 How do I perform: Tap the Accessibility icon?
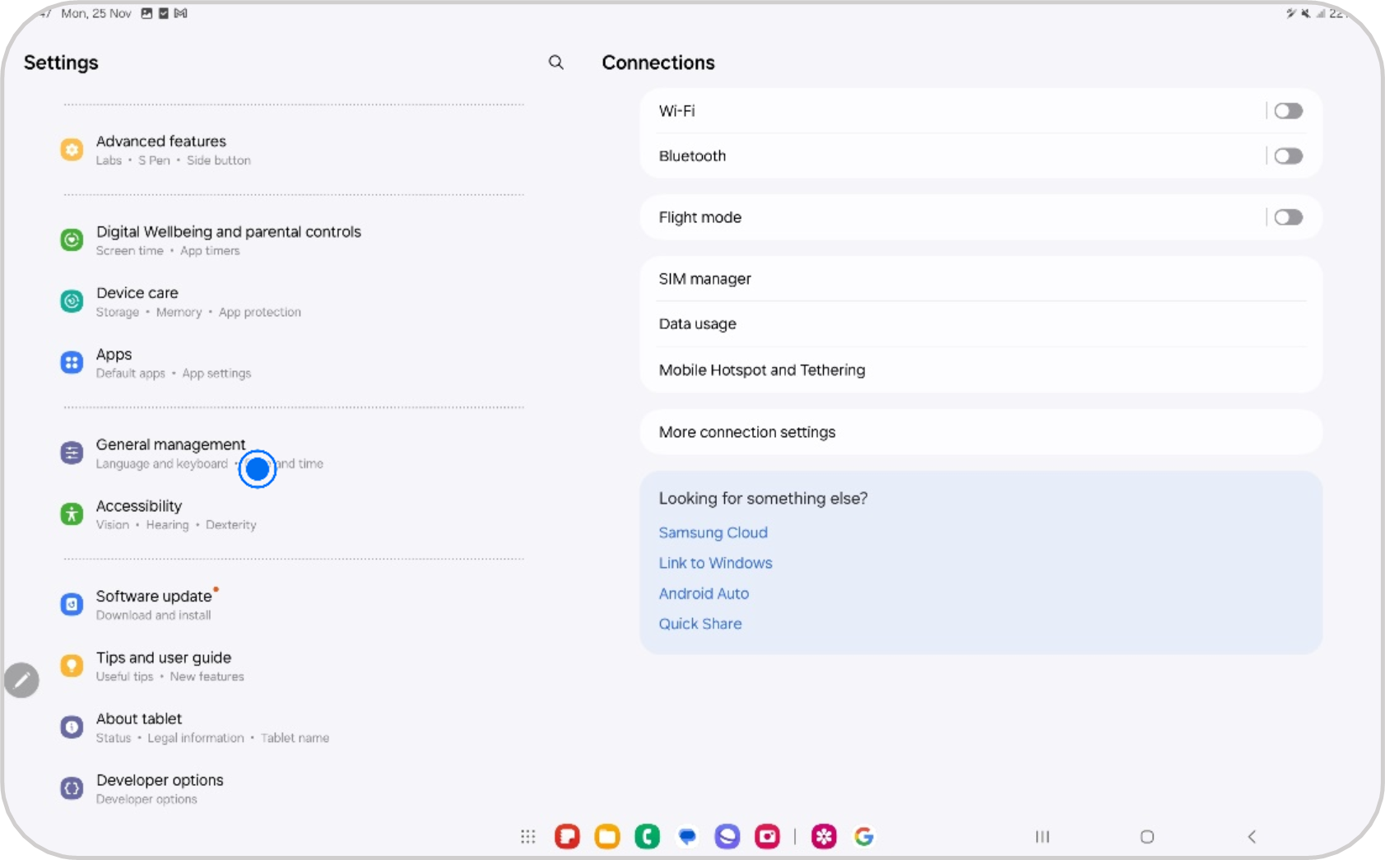pos(72,514)
